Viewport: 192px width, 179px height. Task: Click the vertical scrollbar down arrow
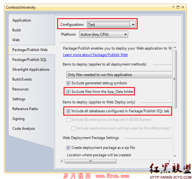[x=175, y=156]
